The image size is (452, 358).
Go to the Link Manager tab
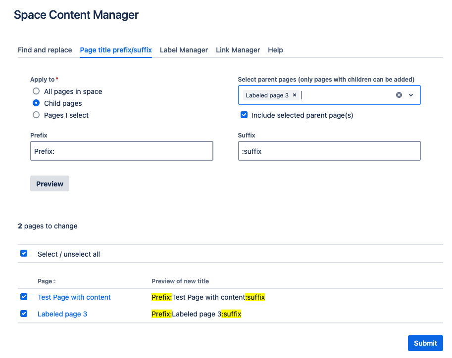[238, 50]
